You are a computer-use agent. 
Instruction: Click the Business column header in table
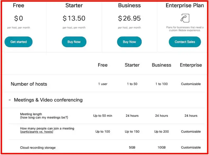click(161, 65)
